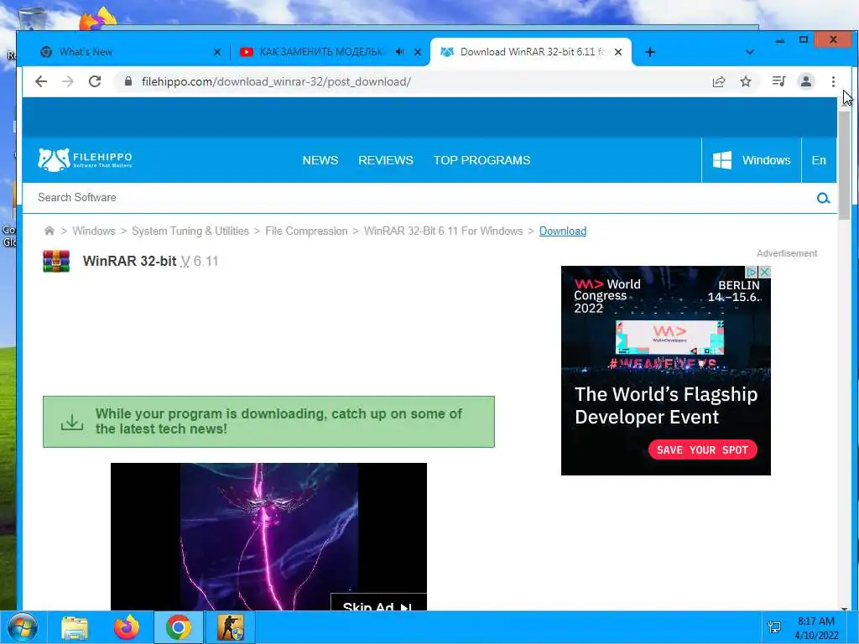Launch Firefox from the taskbar
This screenshot has width=859, height=644.
127,627
